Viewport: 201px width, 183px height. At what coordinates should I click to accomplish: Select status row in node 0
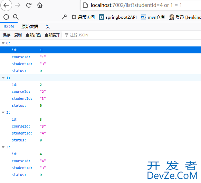100,71
